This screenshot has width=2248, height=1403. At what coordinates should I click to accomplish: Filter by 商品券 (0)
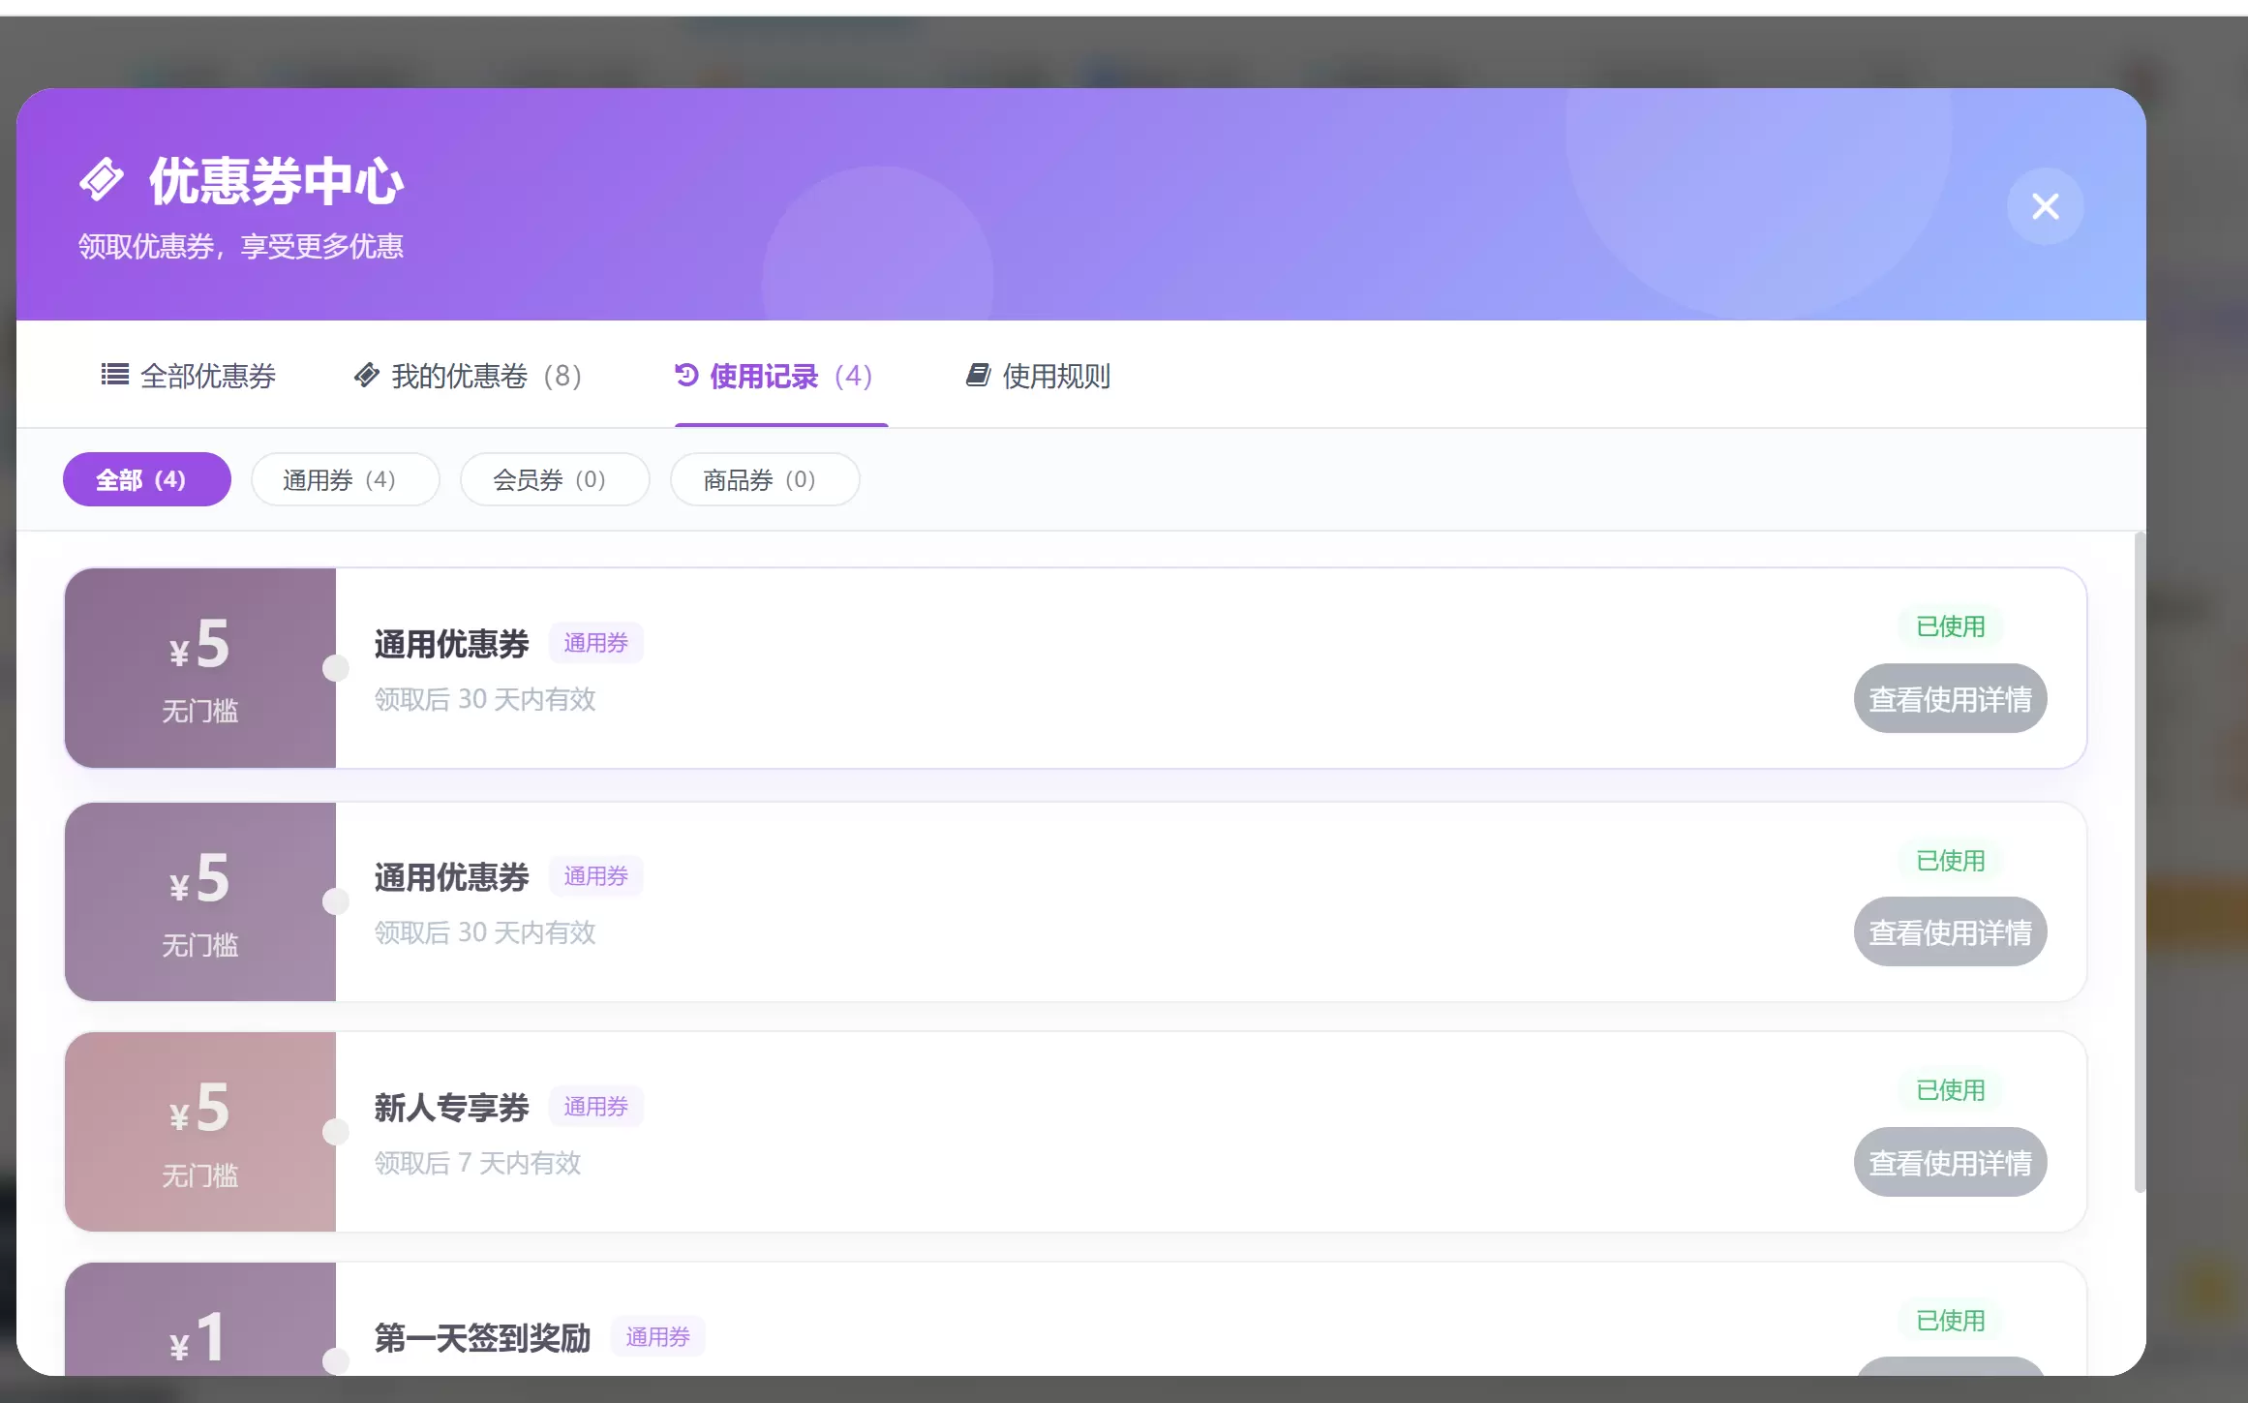point(765,479)
